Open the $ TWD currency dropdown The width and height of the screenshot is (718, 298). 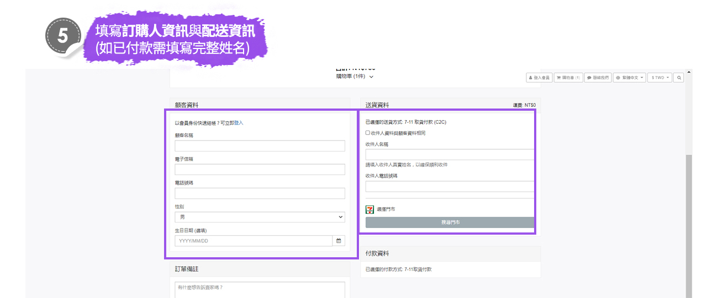[660, 78]
